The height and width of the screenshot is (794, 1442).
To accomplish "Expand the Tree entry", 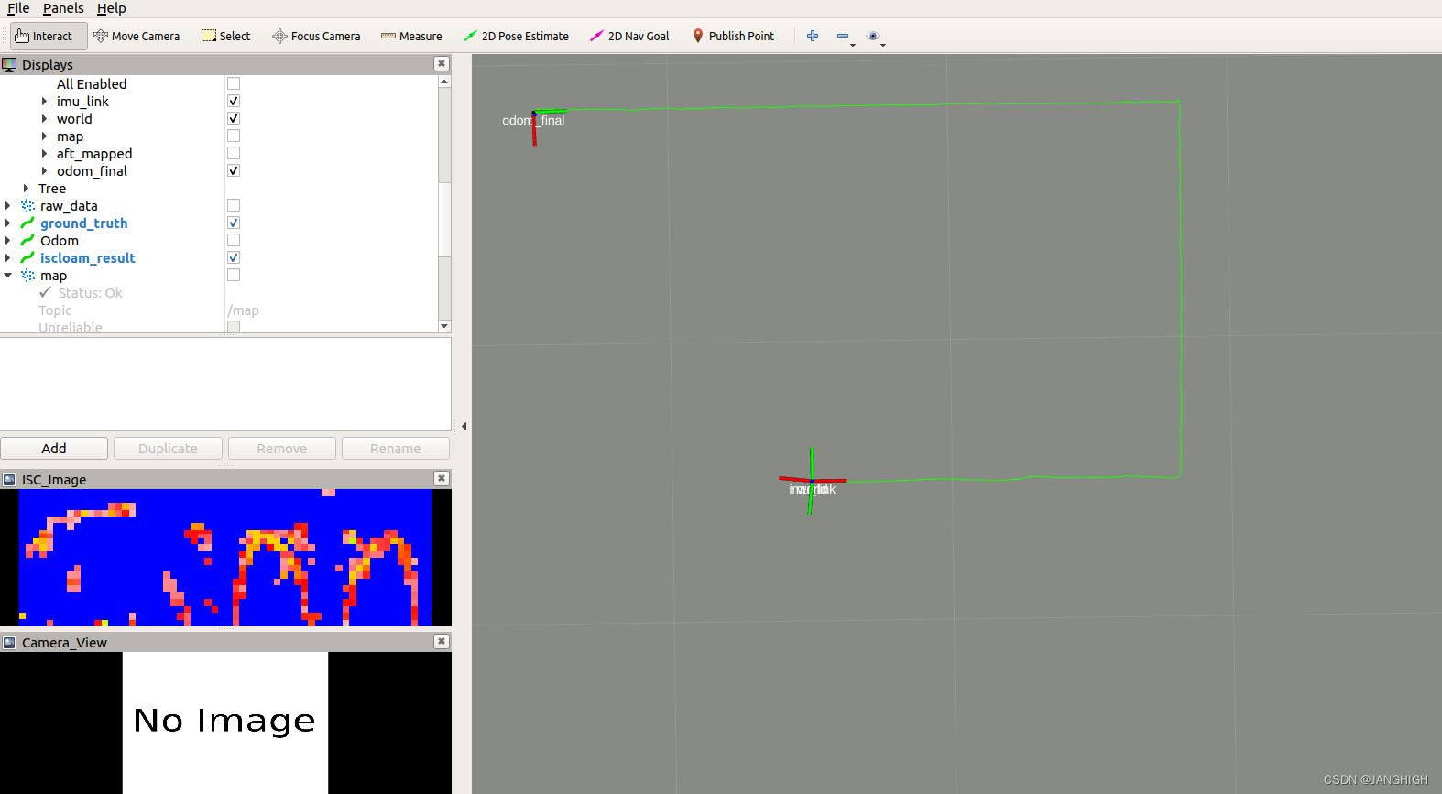I will point(26,189).
